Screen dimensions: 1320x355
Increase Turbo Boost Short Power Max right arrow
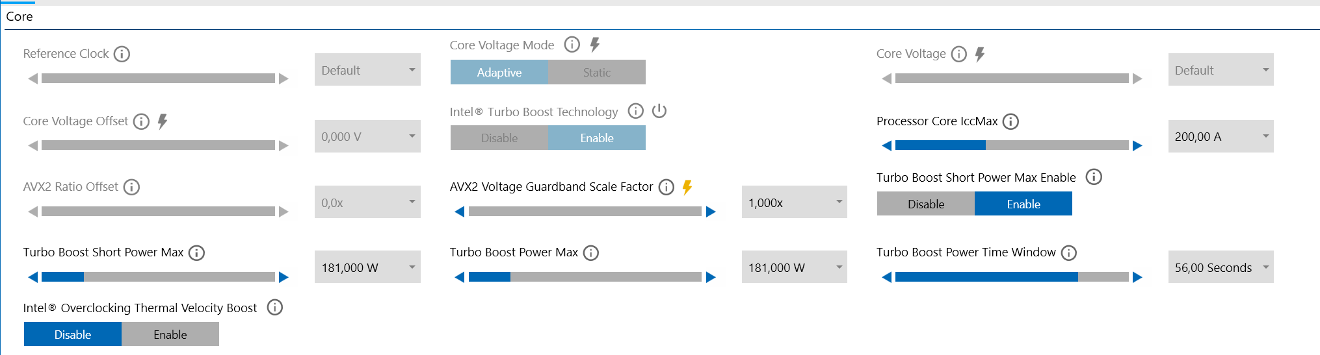coord(284,277)
